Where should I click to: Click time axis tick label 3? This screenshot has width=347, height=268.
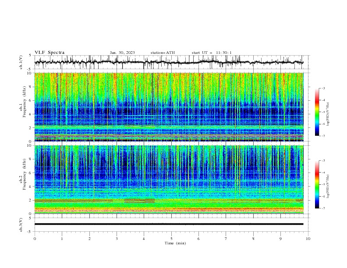point(117,239)
